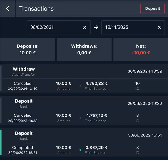Click final balance 4.750,38 €
This screenshot has width=168, height=160.
(x=97, y=84)
